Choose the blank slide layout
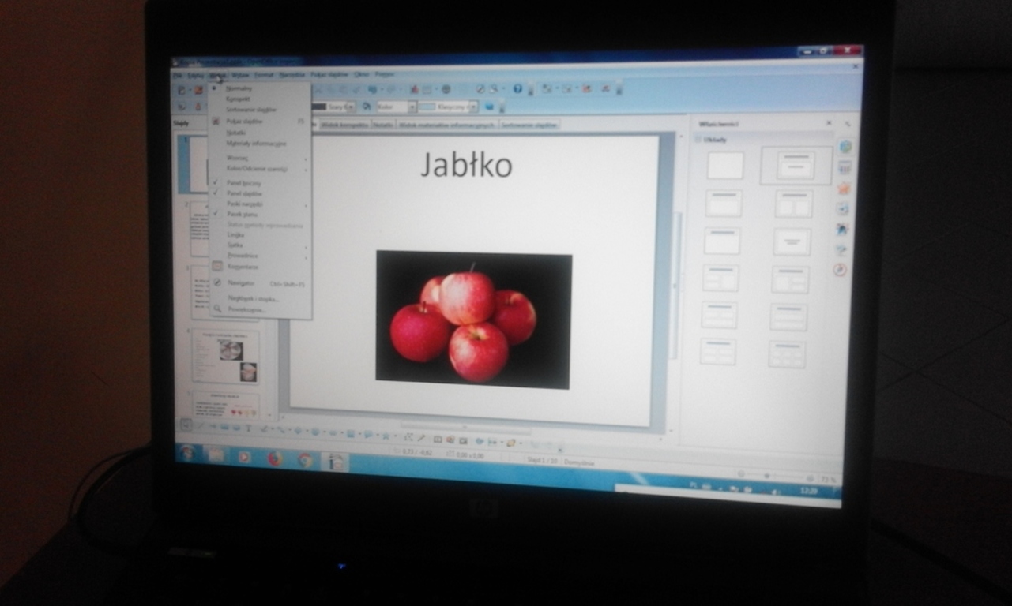 pyautogui.click(x=725, y=166)
